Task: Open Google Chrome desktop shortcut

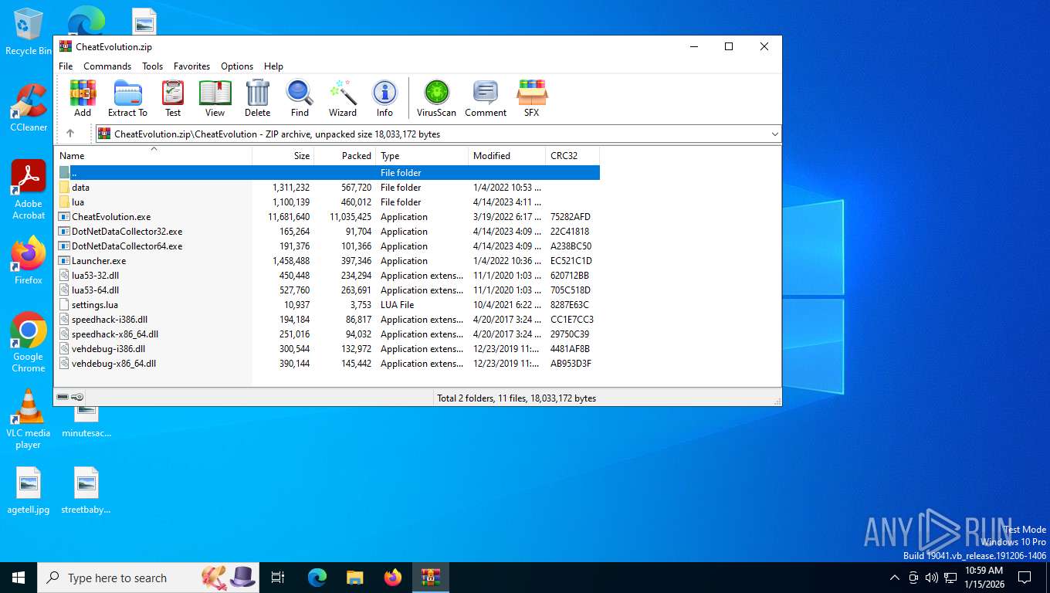Action: click(29, 343)
